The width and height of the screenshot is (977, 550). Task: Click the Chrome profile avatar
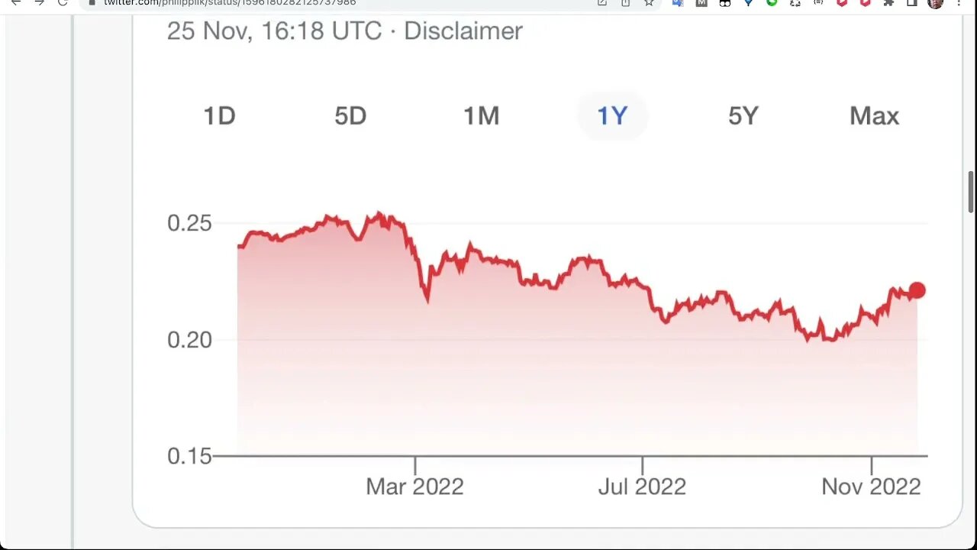point(935,3)
